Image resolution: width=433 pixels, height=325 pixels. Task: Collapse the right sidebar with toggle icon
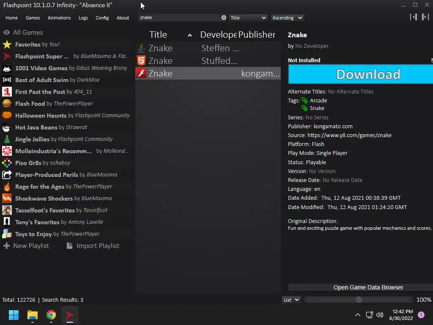point(425,17)
